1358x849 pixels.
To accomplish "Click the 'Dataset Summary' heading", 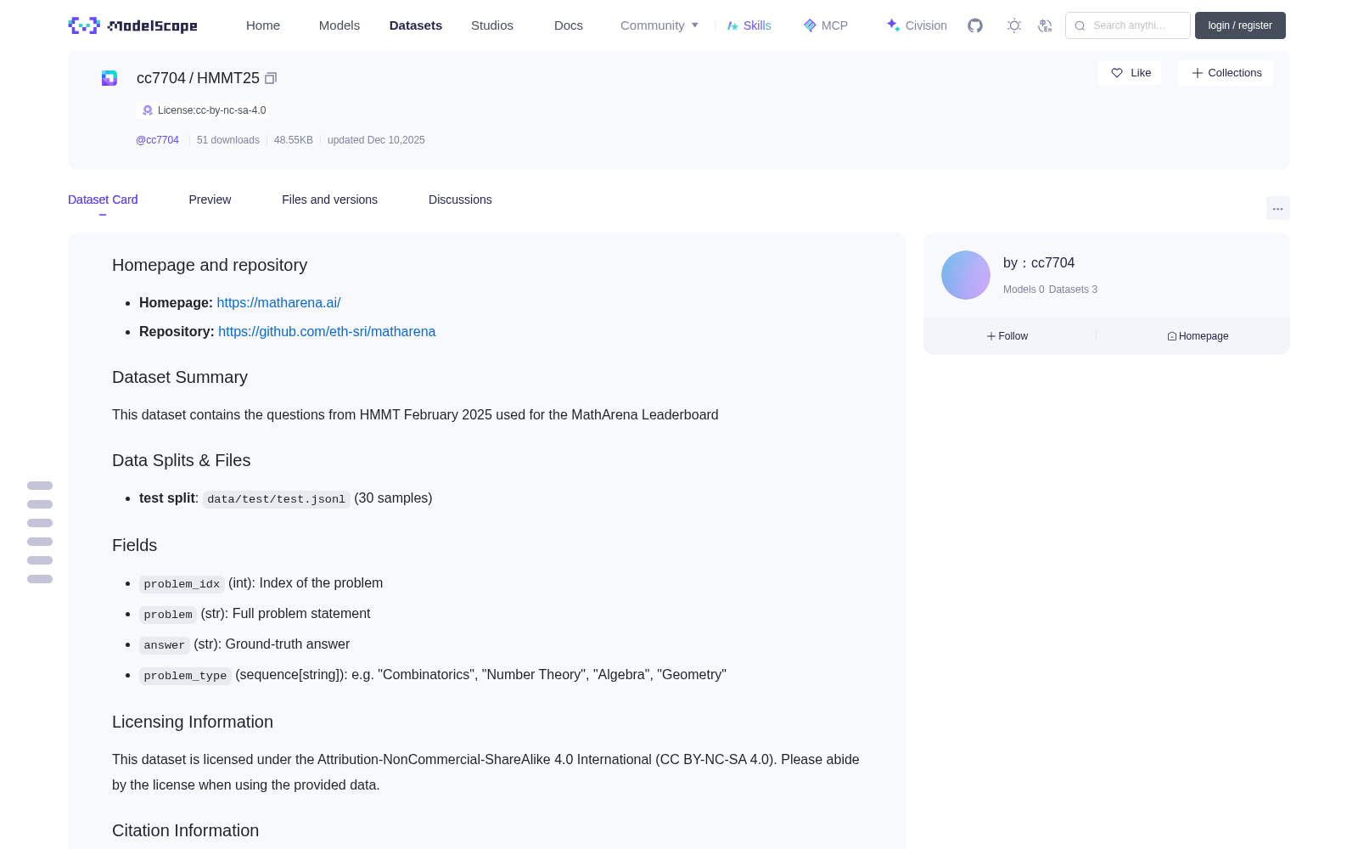I will (180, 377).
